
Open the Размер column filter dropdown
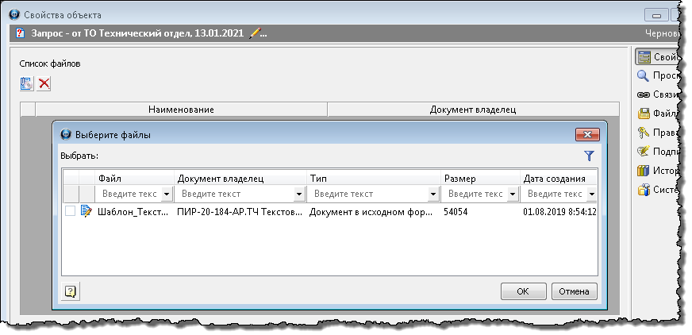(x=512, y=194)
